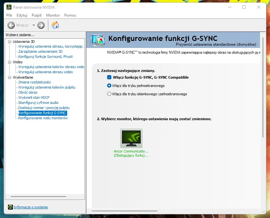270x218 pixels.
Task: Open the Pomoc menu
Action: point(70,15)
